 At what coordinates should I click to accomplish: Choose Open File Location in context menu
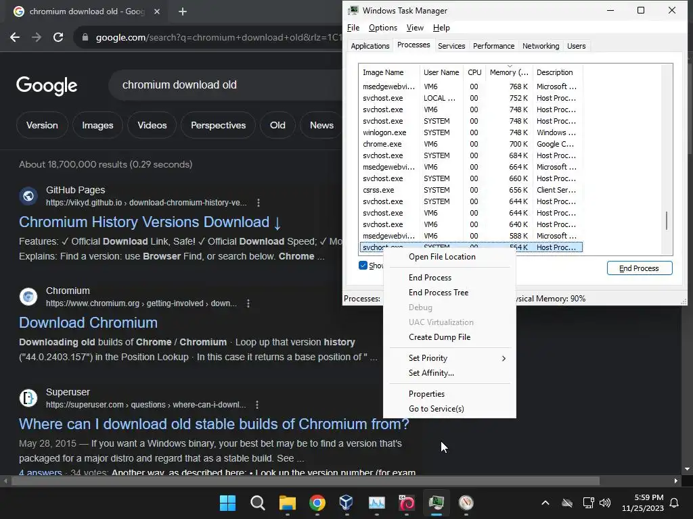[449, 257]
